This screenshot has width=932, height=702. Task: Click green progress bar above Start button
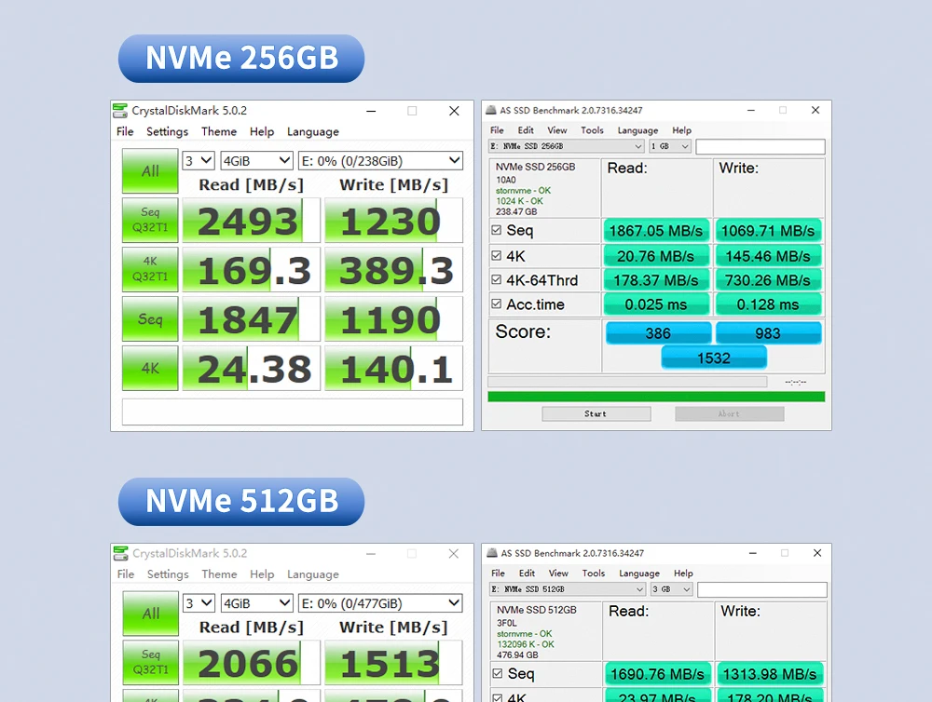(656, 397)
